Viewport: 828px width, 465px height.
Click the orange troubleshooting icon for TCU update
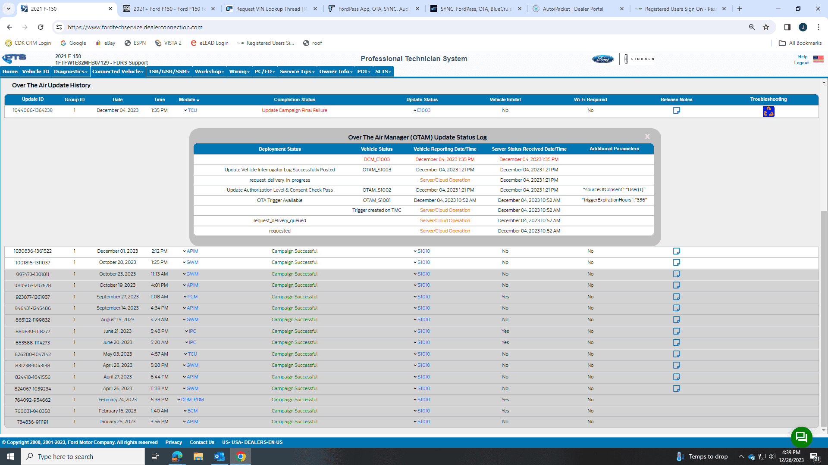coord(768,112)
